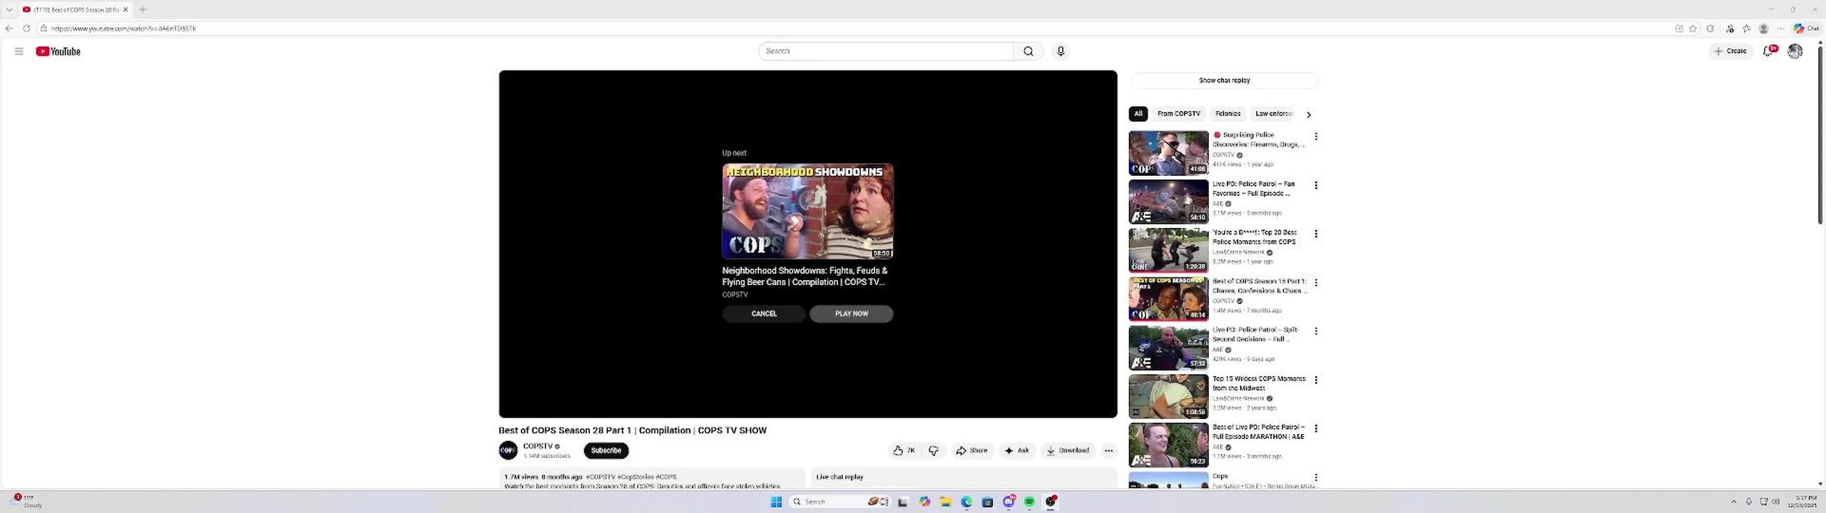Viewport: 1826px width, 513px height.
Task: Show chat replay
Action: 1224,81
